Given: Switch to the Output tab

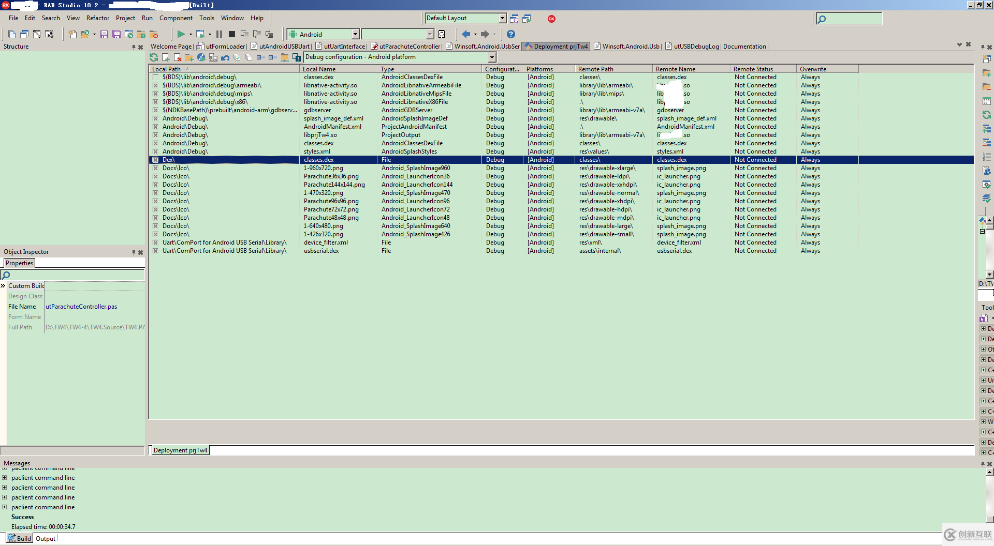Looking at the screenshot, I should point(46,538).
